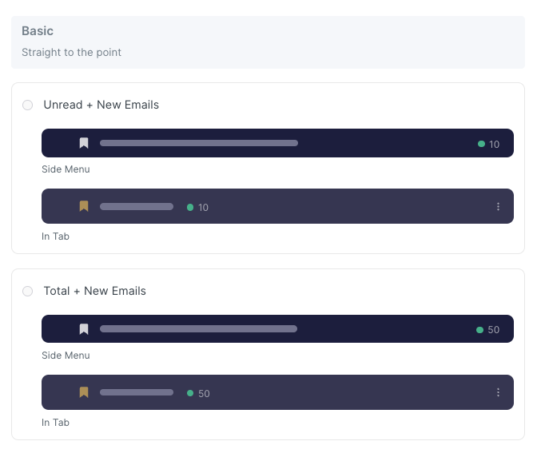Click placeholder title bar in Total tab preview
This screenshot has height=461, width=541.
click(x=137, y=392)
